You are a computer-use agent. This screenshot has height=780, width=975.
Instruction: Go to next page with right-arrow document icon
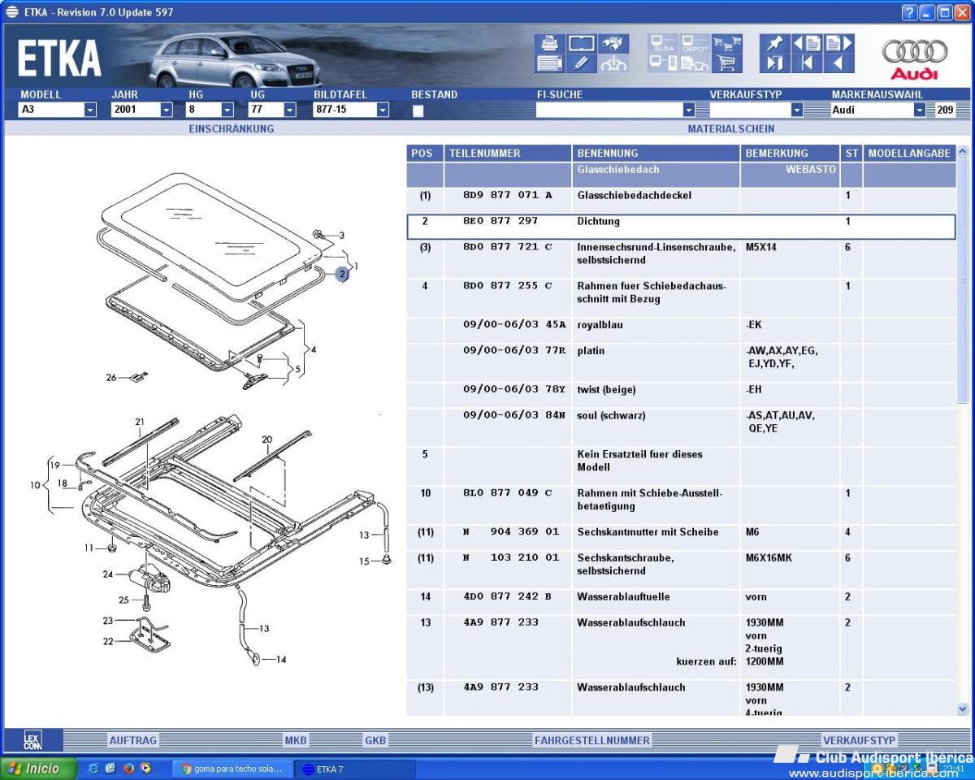[x=838, y=44]
